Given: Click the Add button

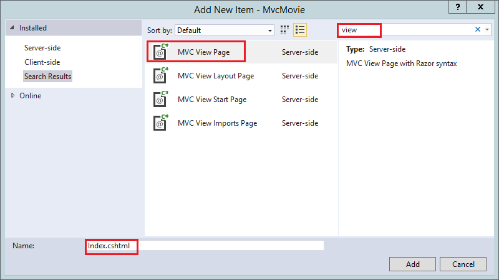Looking at the screenshot, I should coord(412,264).
